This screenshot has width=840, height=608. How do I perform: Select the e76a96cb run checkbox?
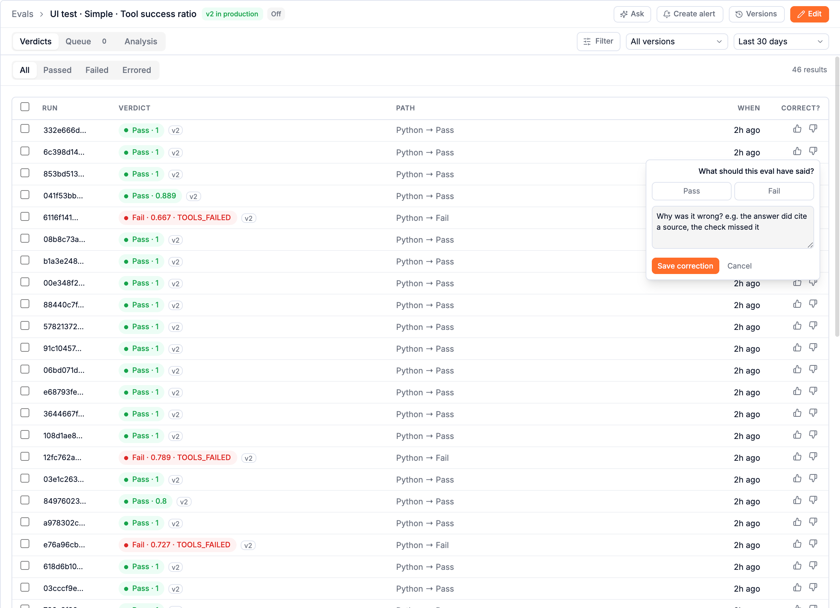pos(25,544)
